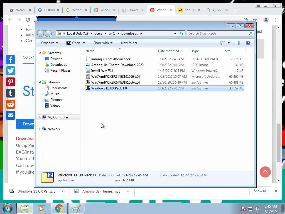This screenshot has height=214, width=285.
Task: Open the Explorer help icon
Action: click(x=248, y=43)
